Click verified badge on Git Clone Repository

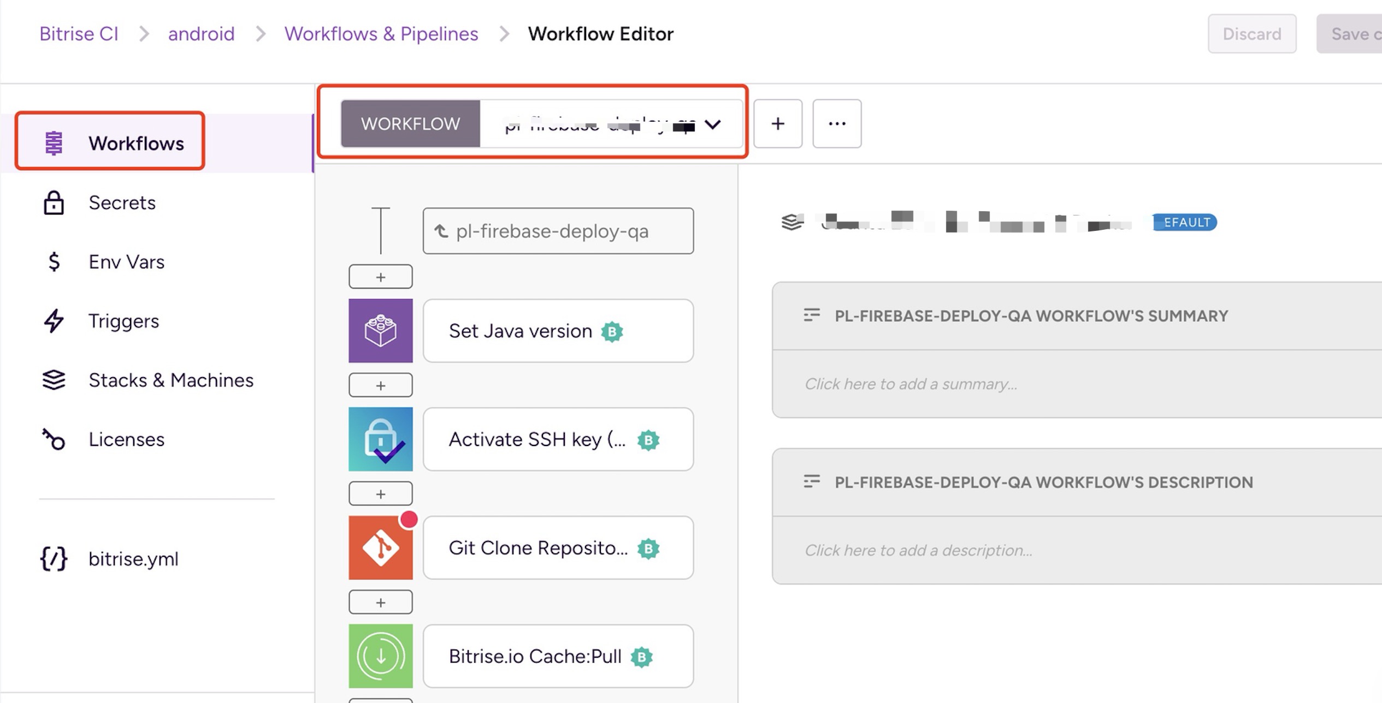tap(648, 549)
